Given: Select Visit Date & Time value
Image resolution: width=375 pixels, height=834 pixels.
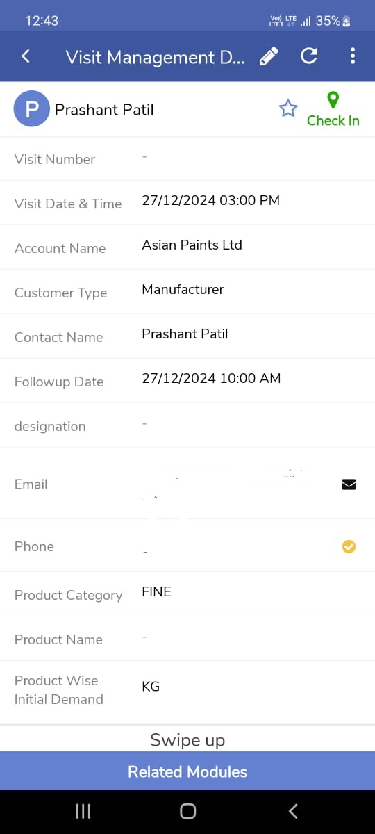Looking at the screenshot, I should pos(210,200).
